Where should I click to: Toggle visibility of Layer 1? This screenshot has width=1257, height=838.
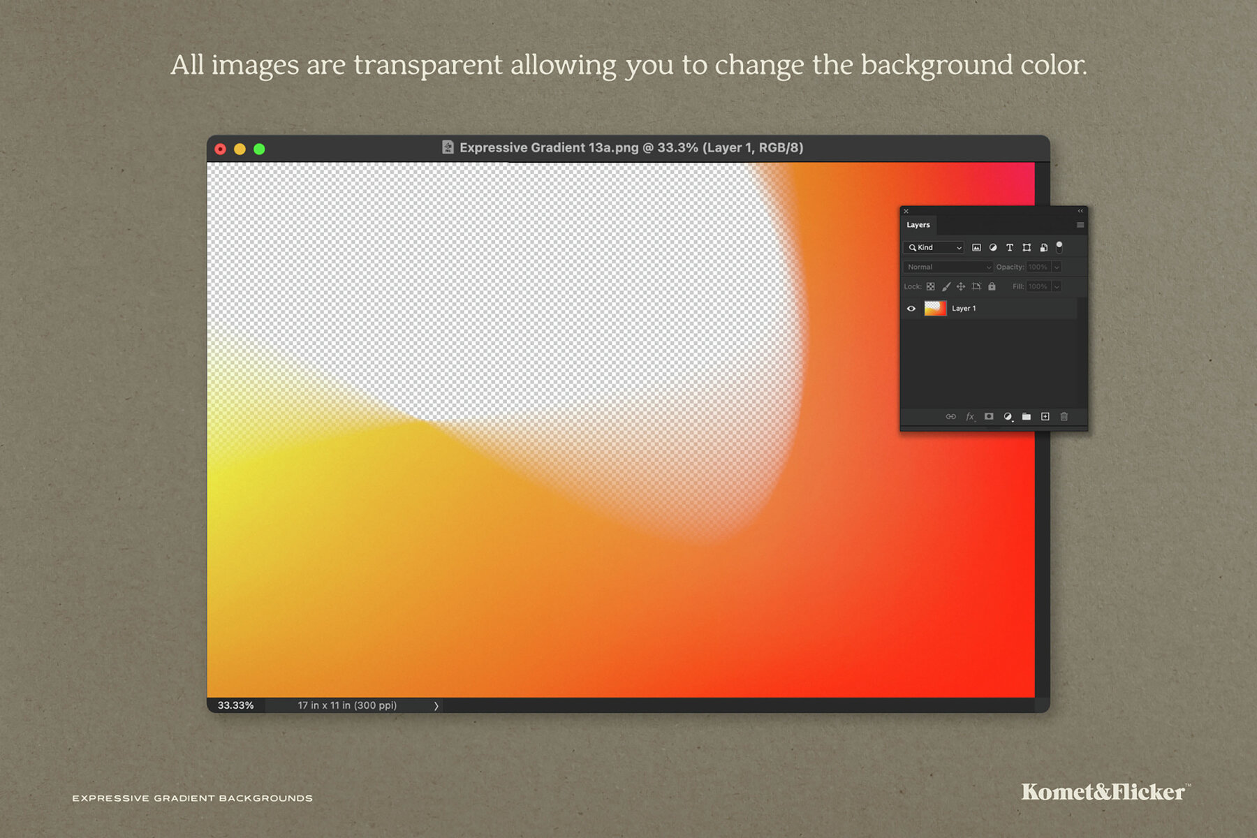pos(911,309)
